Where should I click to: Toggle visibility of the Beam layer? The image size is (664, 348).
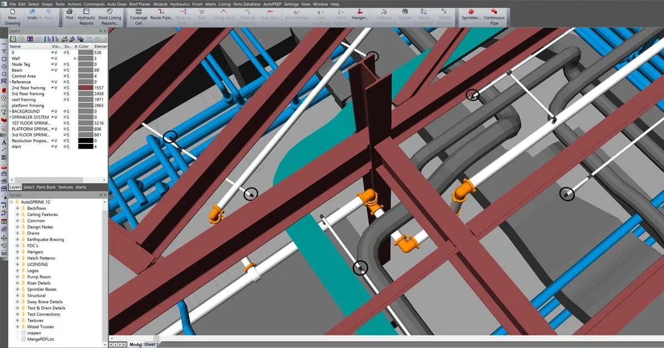coord(54,70)
